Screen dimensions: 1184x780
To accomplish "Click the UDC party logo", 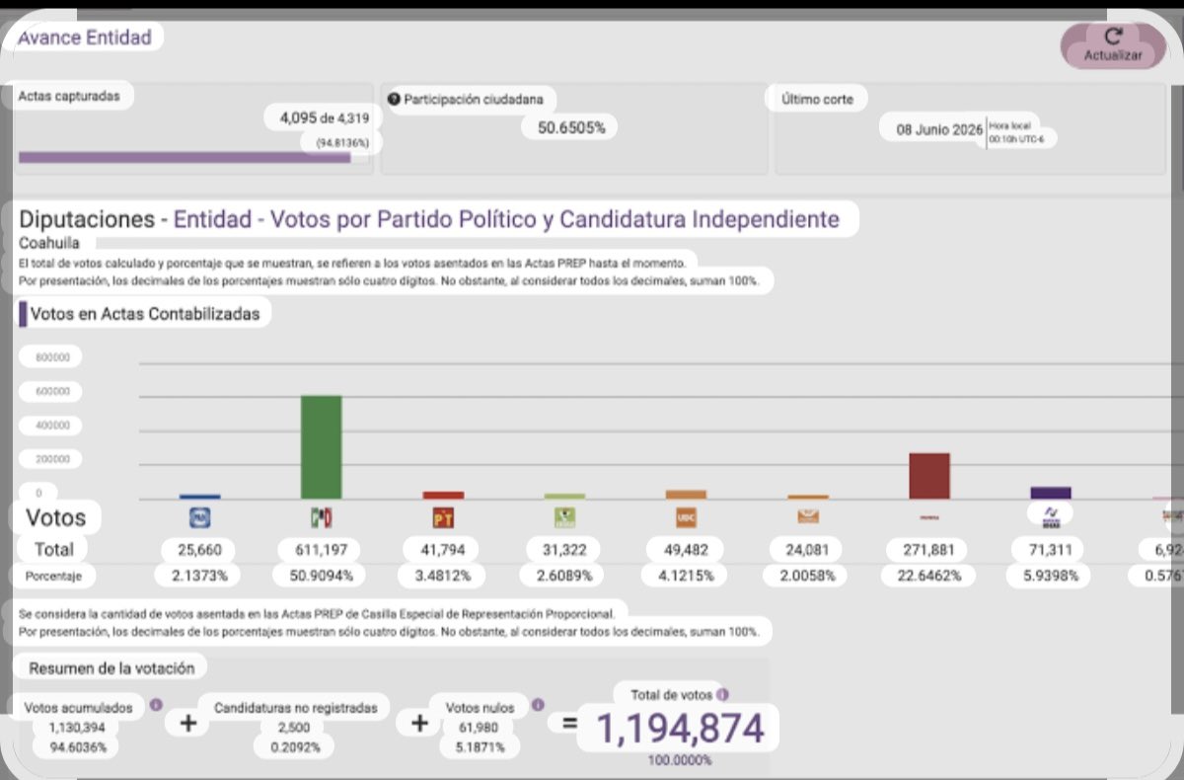I will (x=686, y=516).
